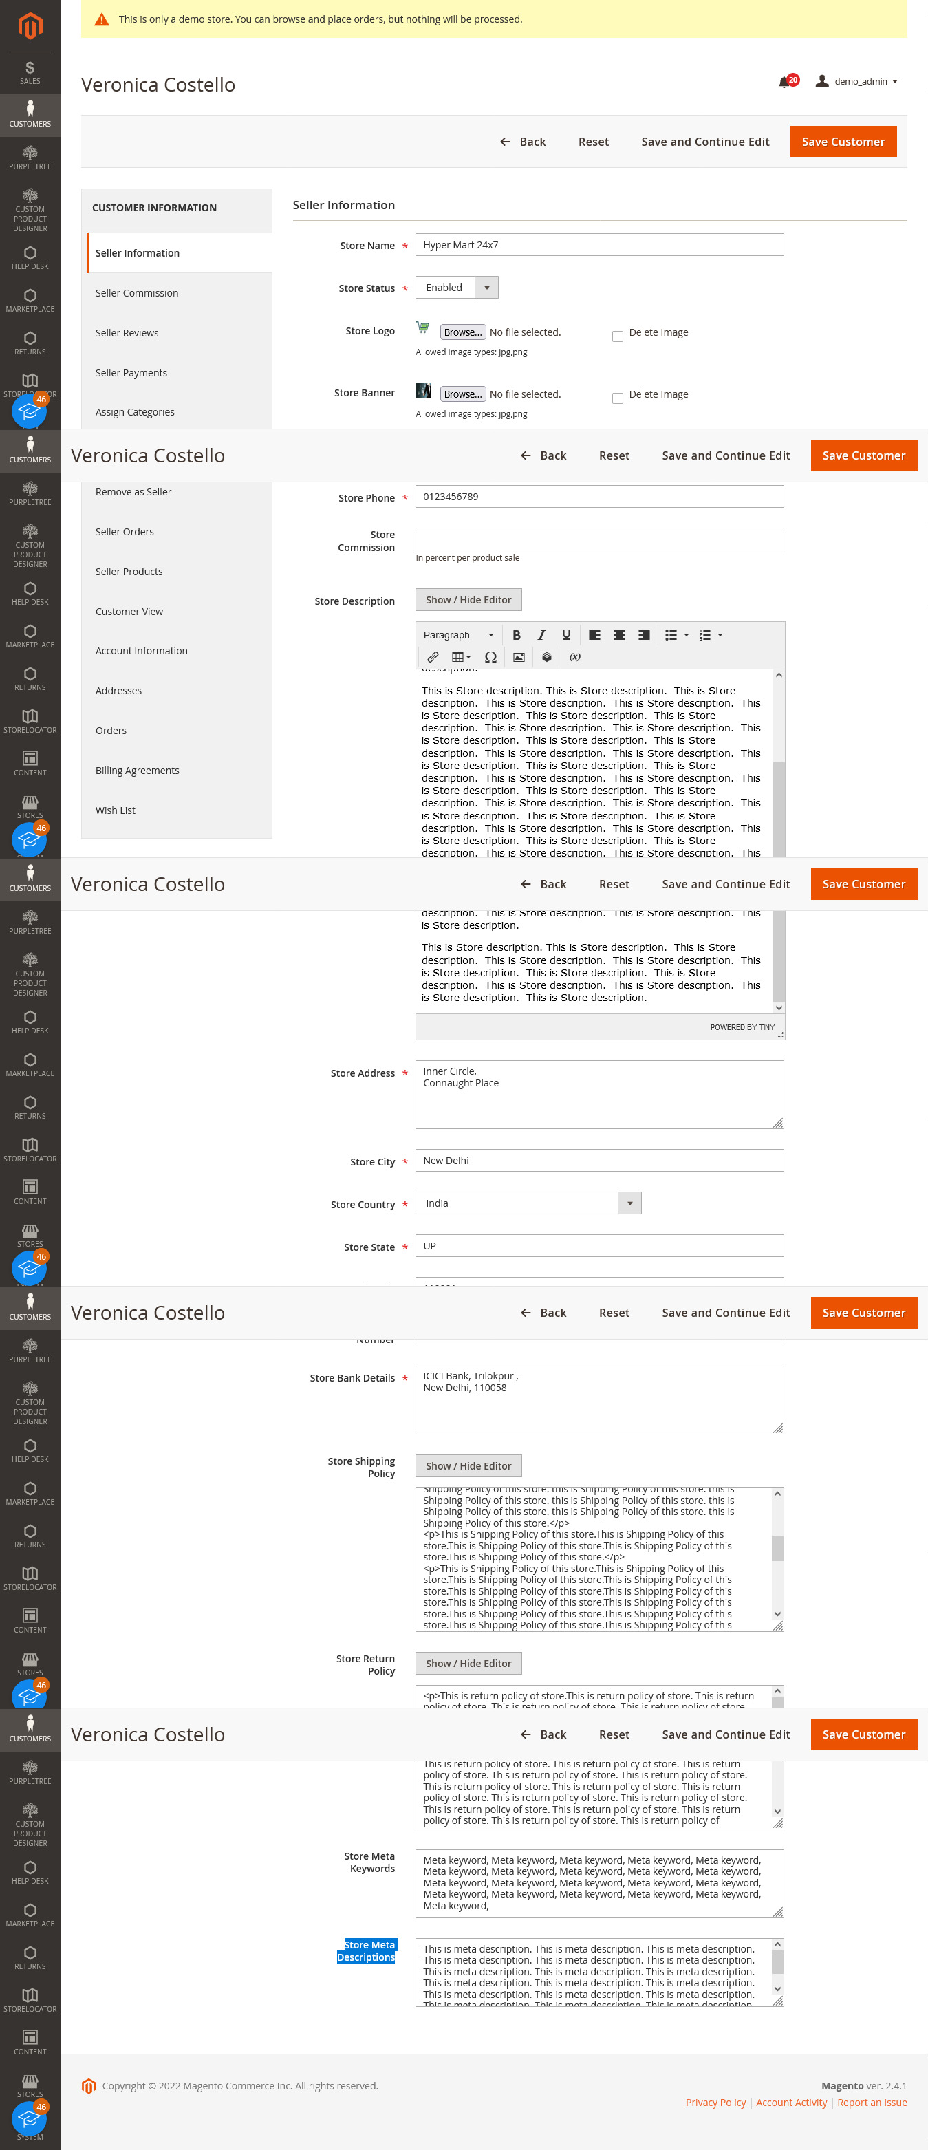Focus the Store Name input field

pyautogui.click(x=599, y=244)
